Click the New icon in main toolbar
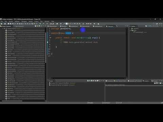163x122 pixels. (x=1, y=24)
